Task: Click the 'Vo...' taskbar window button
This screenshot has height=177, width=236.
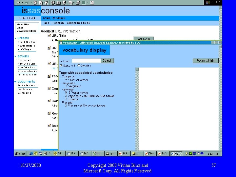Action: (x=176, y=153)
